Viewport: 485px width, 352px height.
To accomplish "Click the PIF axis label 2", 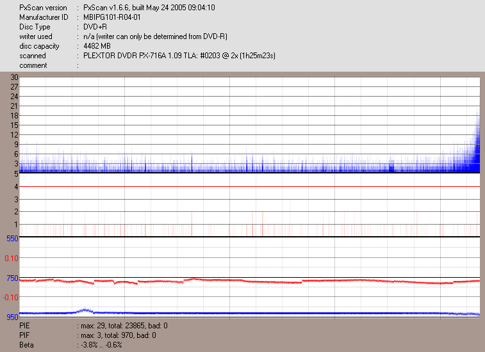I will pos(17,212).
